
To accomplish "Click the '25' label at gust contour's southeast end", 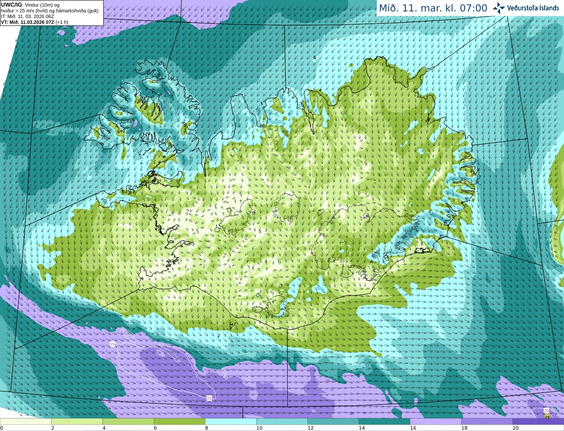I will [209, 398].
